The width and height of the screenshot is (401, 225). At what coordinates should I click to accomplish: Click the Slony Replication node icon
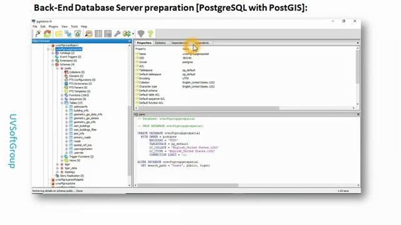coord(57,176)
